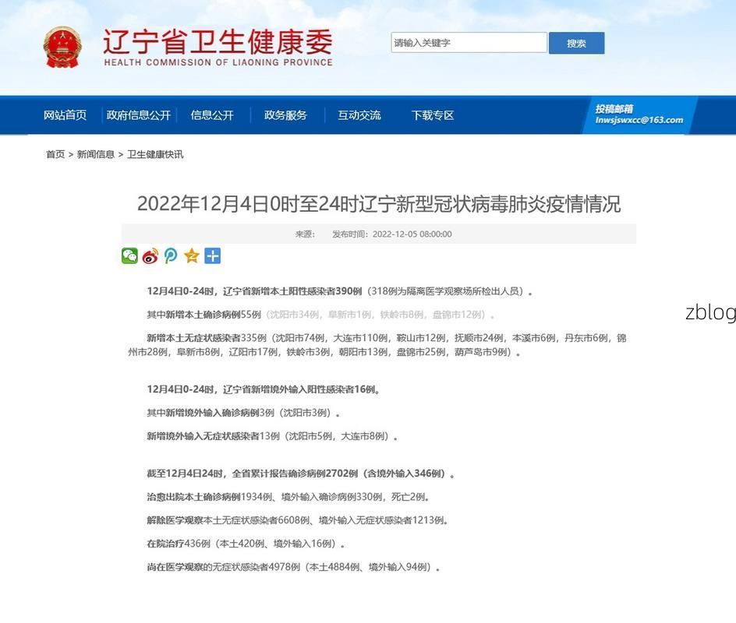The image size is (736, 623).
Task: Open the 互动交流 menu item
Action: click(359, 114)
